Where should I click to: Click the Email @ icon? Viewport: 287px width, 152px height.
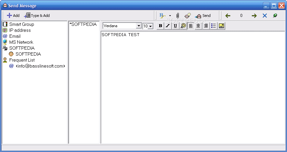click(5, 36)
